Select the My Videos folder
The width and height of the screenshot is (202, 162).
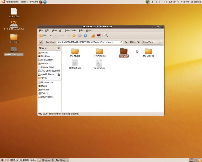point(148,52)
